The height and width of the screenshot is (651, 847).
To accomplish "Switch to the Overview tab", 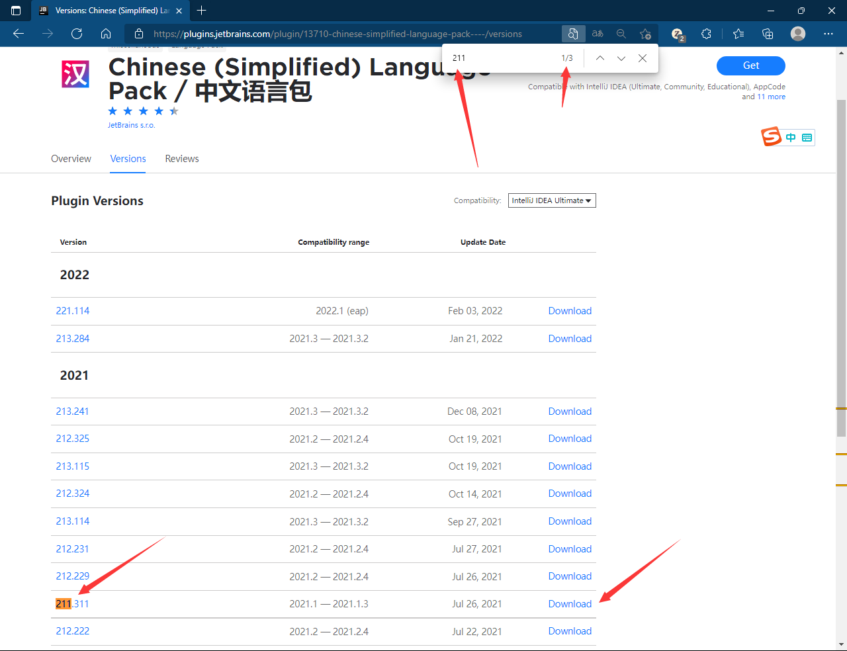I will [71, 159].
